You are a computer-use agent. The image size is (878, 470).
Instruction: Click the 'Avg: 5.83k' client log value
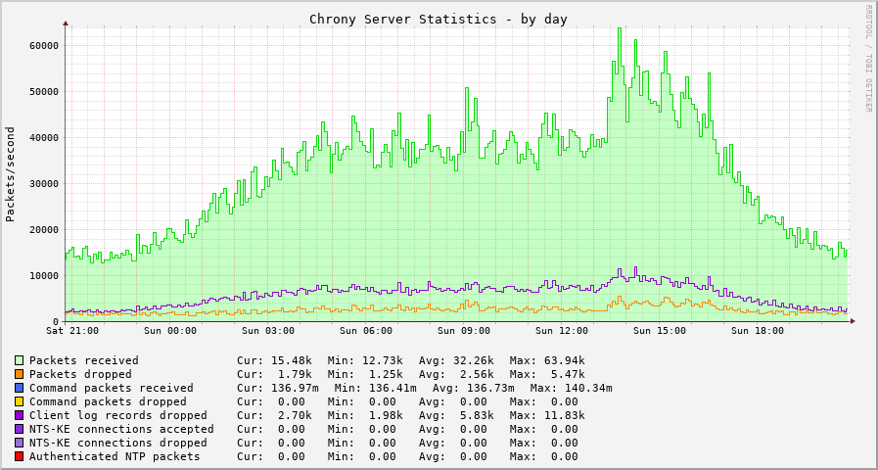pos(456,416)
